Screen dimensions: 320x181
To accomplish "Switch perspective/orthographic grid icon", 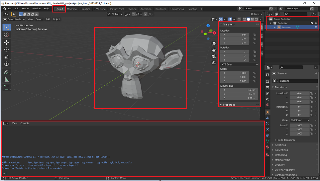I will (214, 63).
